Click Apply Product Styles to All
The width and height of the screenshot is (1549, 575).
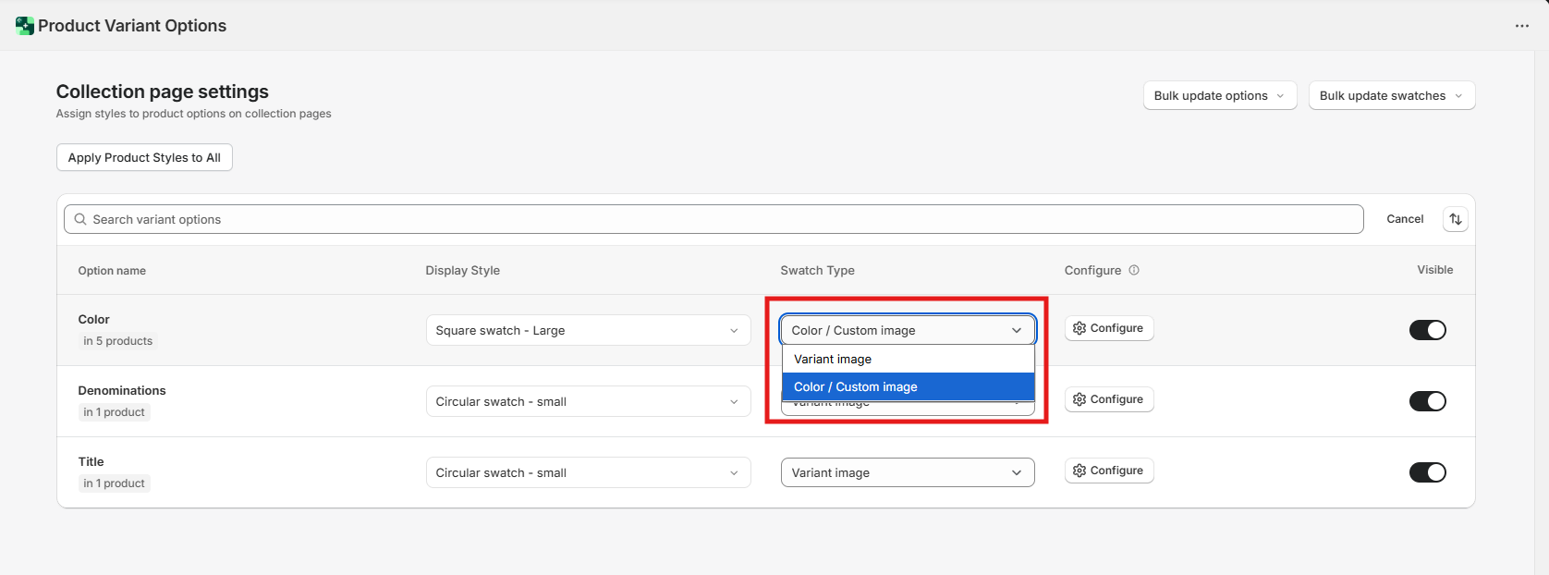[144, 157]
